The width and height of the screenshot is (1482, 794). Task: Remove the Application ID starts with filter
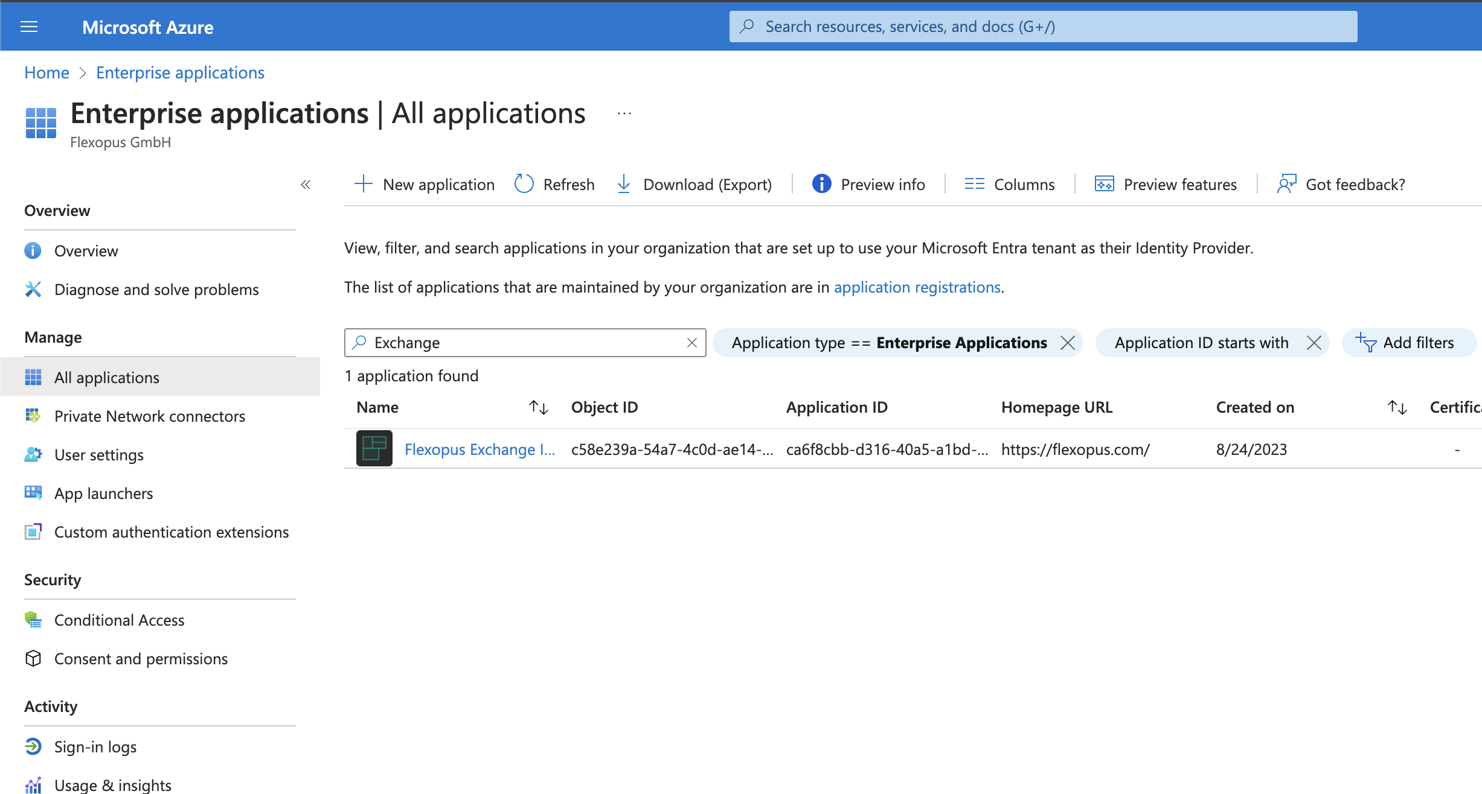(1314, 343)
